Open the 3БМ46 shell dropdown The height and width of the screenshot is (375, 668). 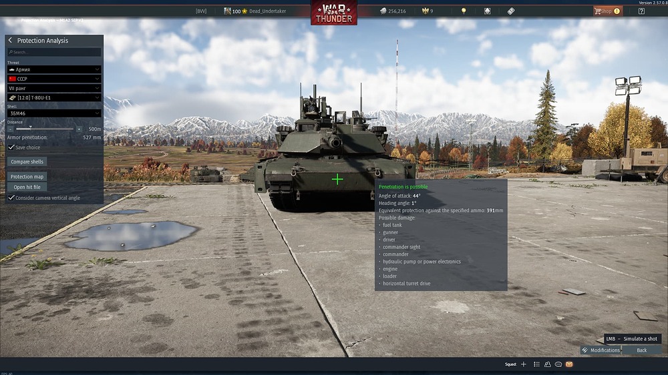click(x=54, y=113)
